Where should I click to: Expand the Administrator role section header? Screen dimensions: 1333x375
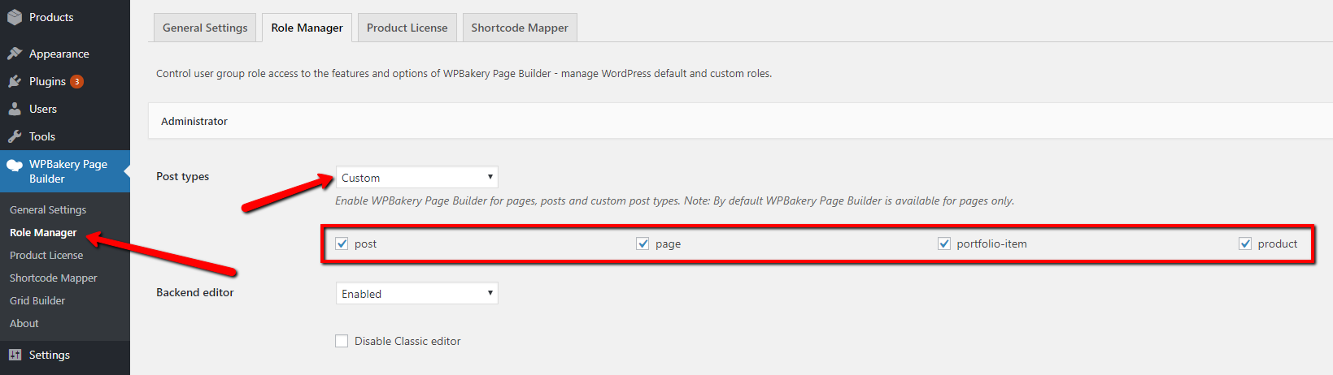click(740, 121)
